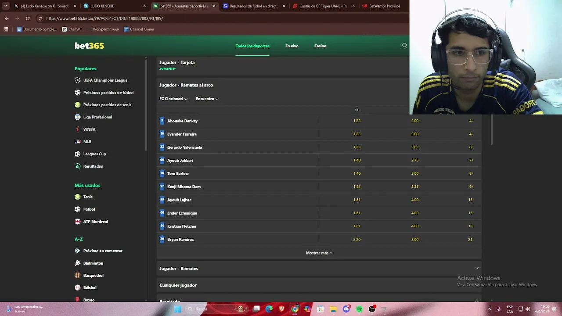Click the Béisbol sport icon

tap(78, 288)
